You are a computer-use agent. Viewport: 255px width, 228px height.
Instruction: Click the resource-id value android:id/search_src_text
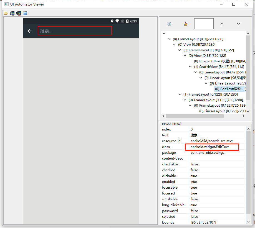[x=212, y=141]
